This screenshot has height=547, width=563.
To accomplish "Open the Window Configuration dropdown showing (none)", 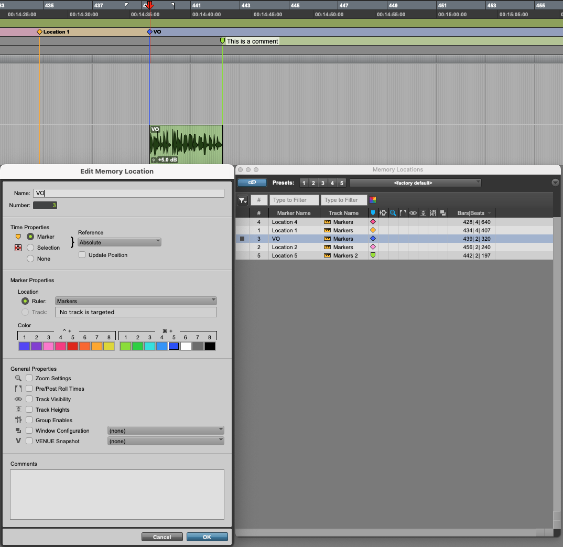I will tap(166, 431).
